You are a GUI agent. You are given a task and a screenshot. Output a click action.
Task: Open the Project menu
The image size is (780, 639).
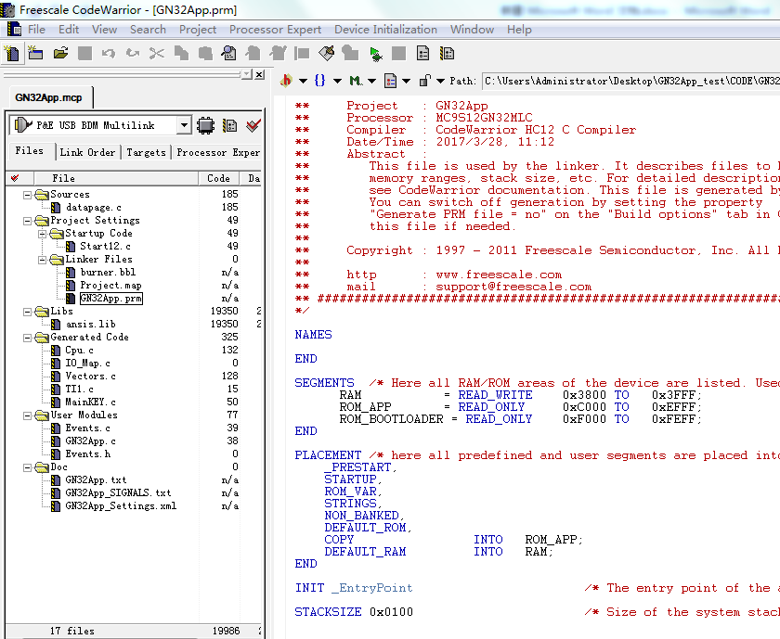[x=198, y=30]
